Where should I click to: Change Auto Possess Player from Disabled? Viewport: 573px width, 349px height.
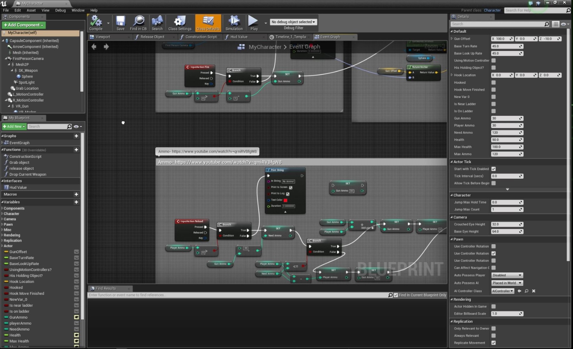click(507, 275)
